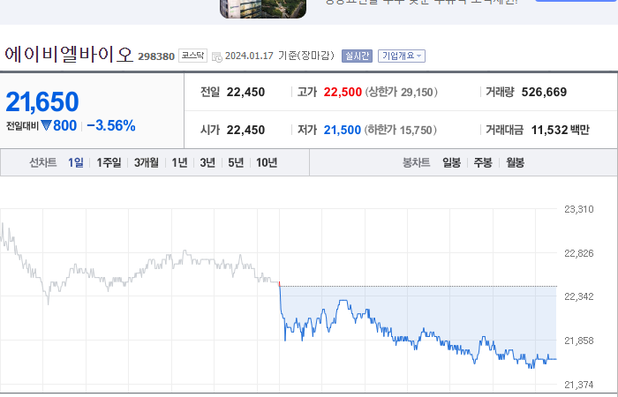The width and height of the screenshot is (618, 397).
Task: Click the banner ad building thumbnail
Action: click(263, 9)
